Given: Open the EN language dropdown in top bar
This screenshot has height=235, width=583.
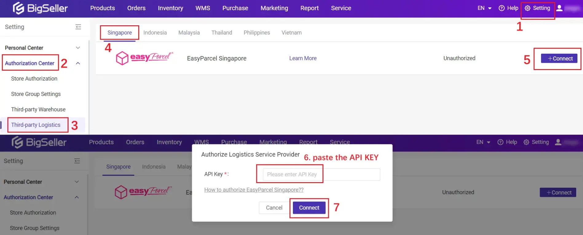Looking at the screenshot, I should click(484, 8).
